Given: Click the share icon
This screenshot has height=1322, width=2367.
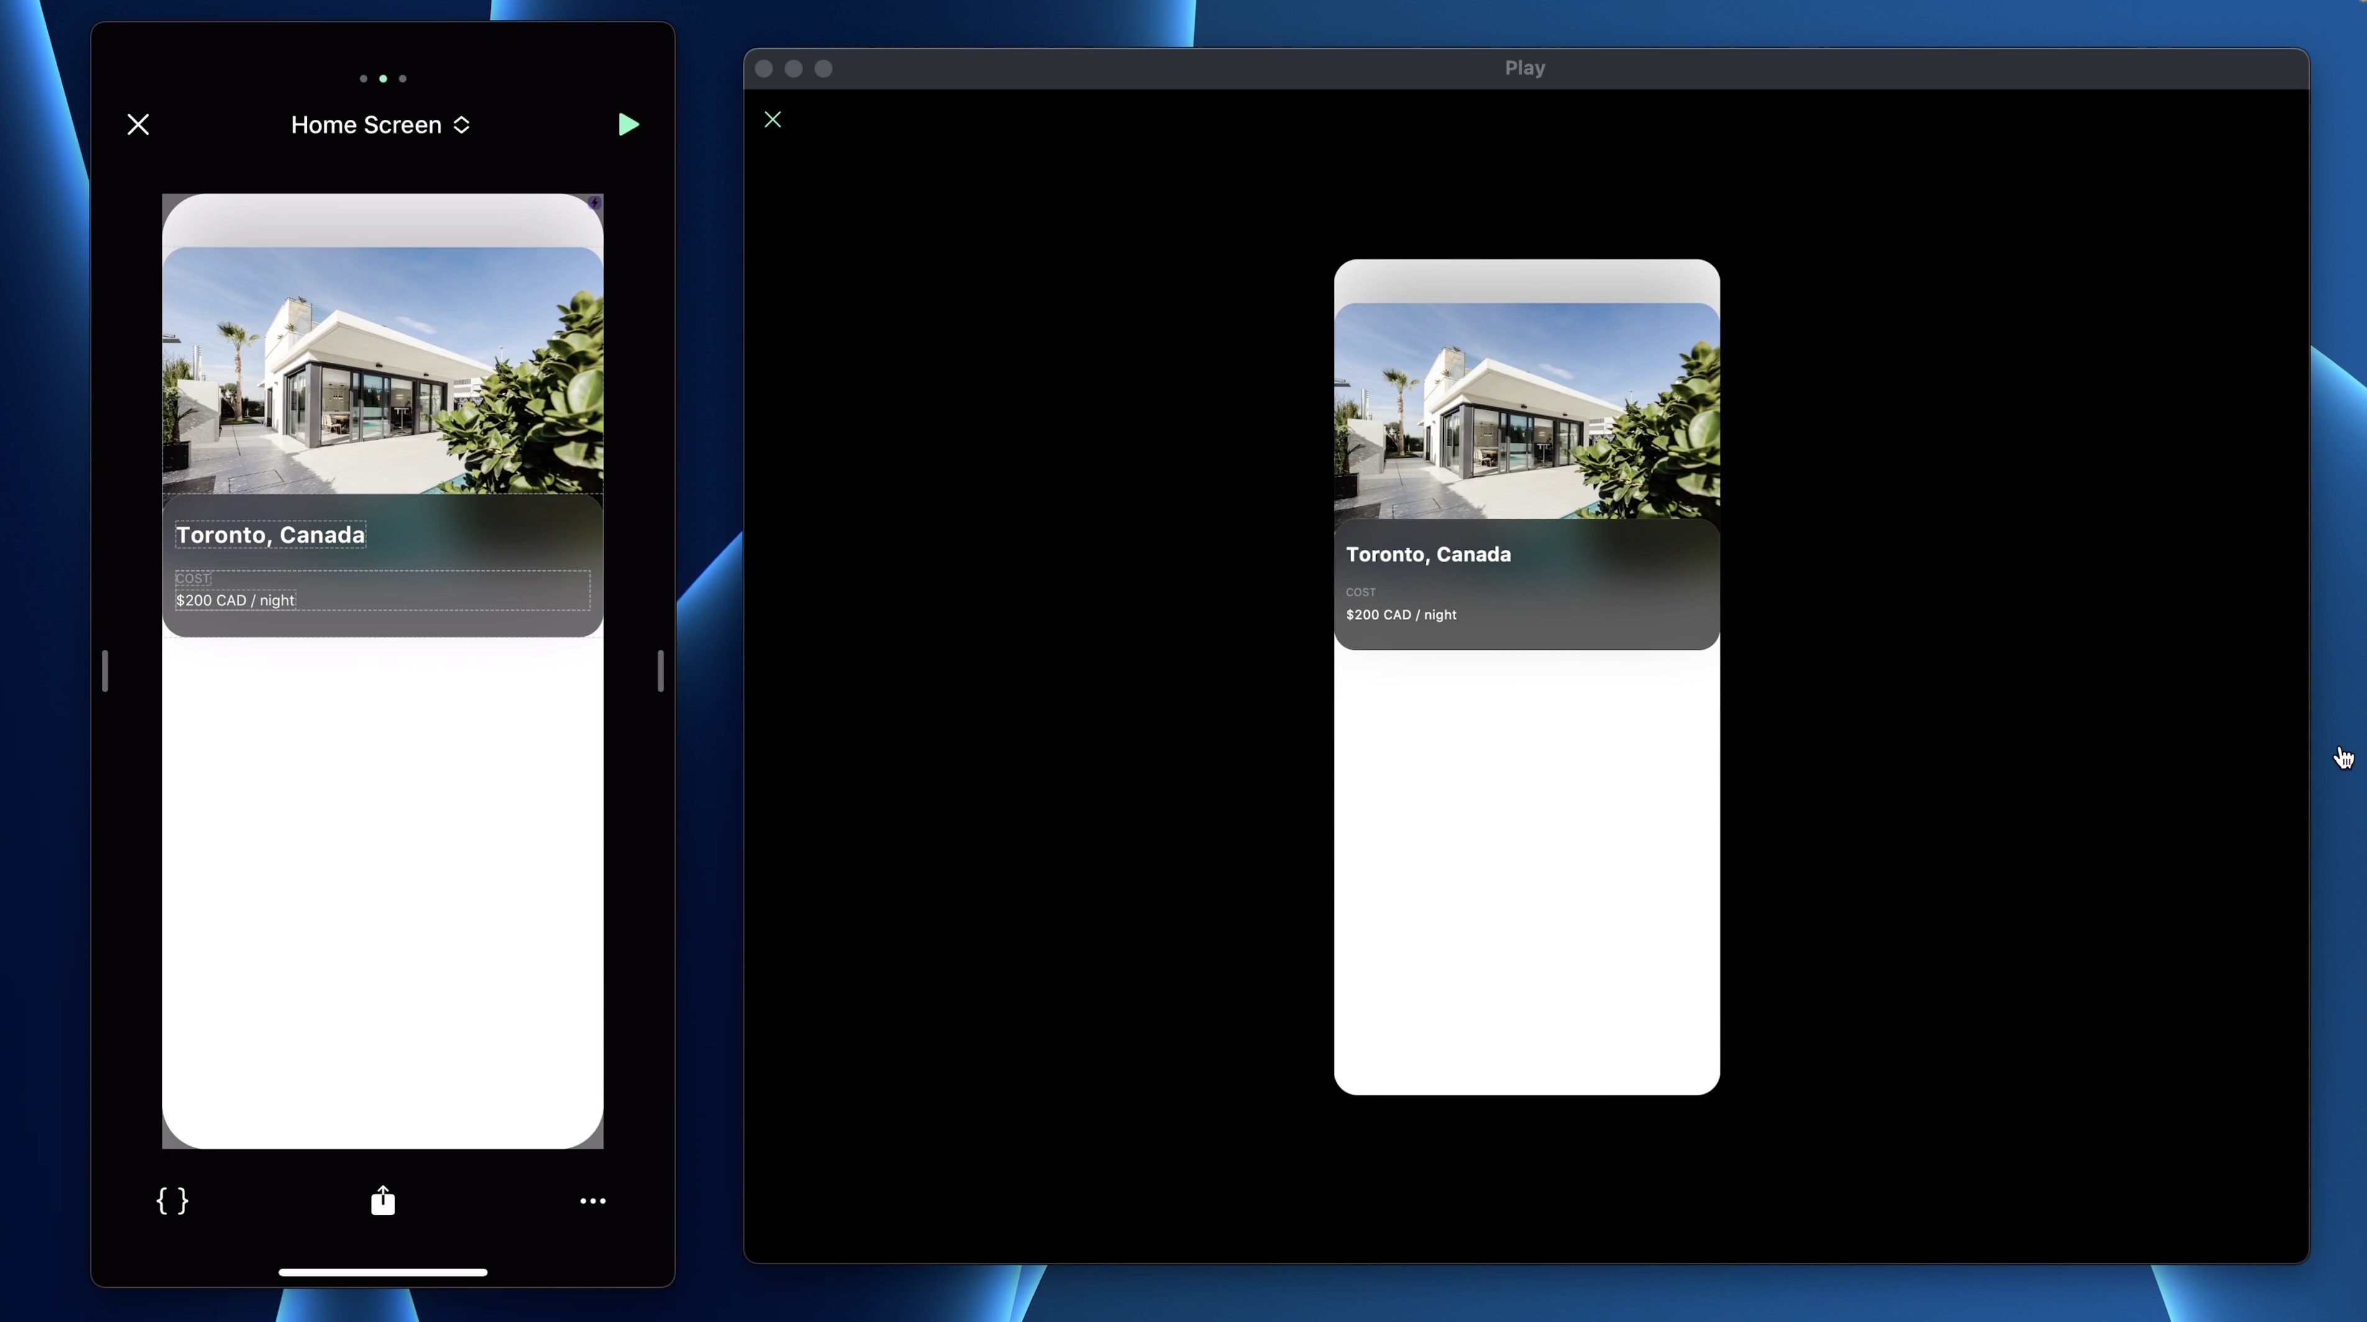Looking at the screenshot, I should click(382, 1201).
